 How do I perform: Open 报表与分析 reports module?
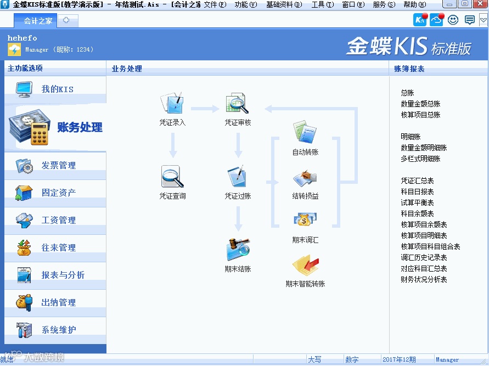pyautogui.click(x=55, y=275)
